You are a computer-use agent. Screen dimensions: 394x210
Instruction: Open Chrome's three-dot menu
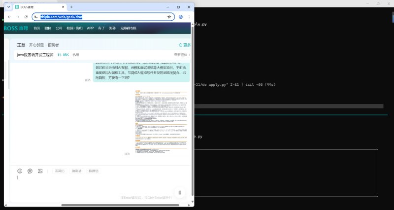pyautogui.click(x=189, y=17)
